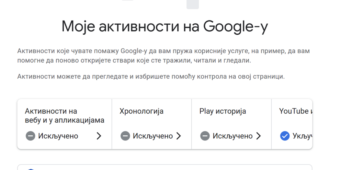Expand the Хронологија card arrow
Screen dimensions: 340x170
click(x=178, y=136)
